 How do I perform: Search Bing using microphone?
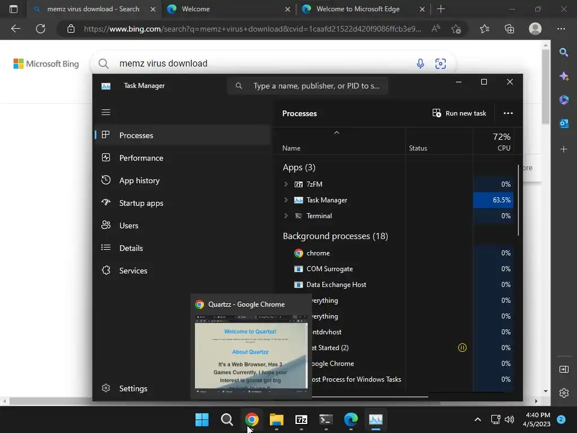[420, 64]
